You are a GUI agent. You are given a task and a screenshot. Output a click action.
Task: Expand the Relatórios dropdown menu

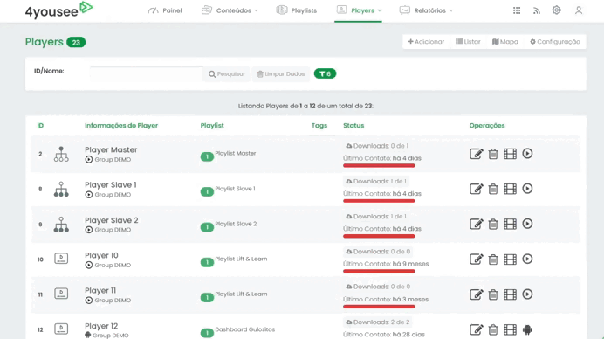[426, 10]
